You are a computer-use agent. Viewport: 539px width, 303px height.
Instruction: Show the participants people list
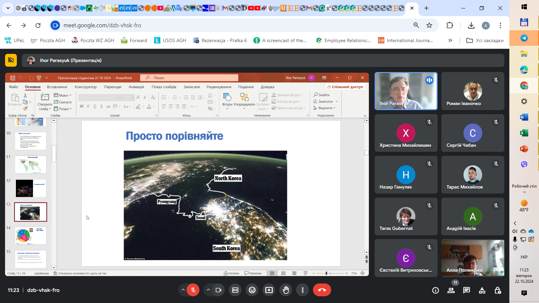[x=451, y=290]
